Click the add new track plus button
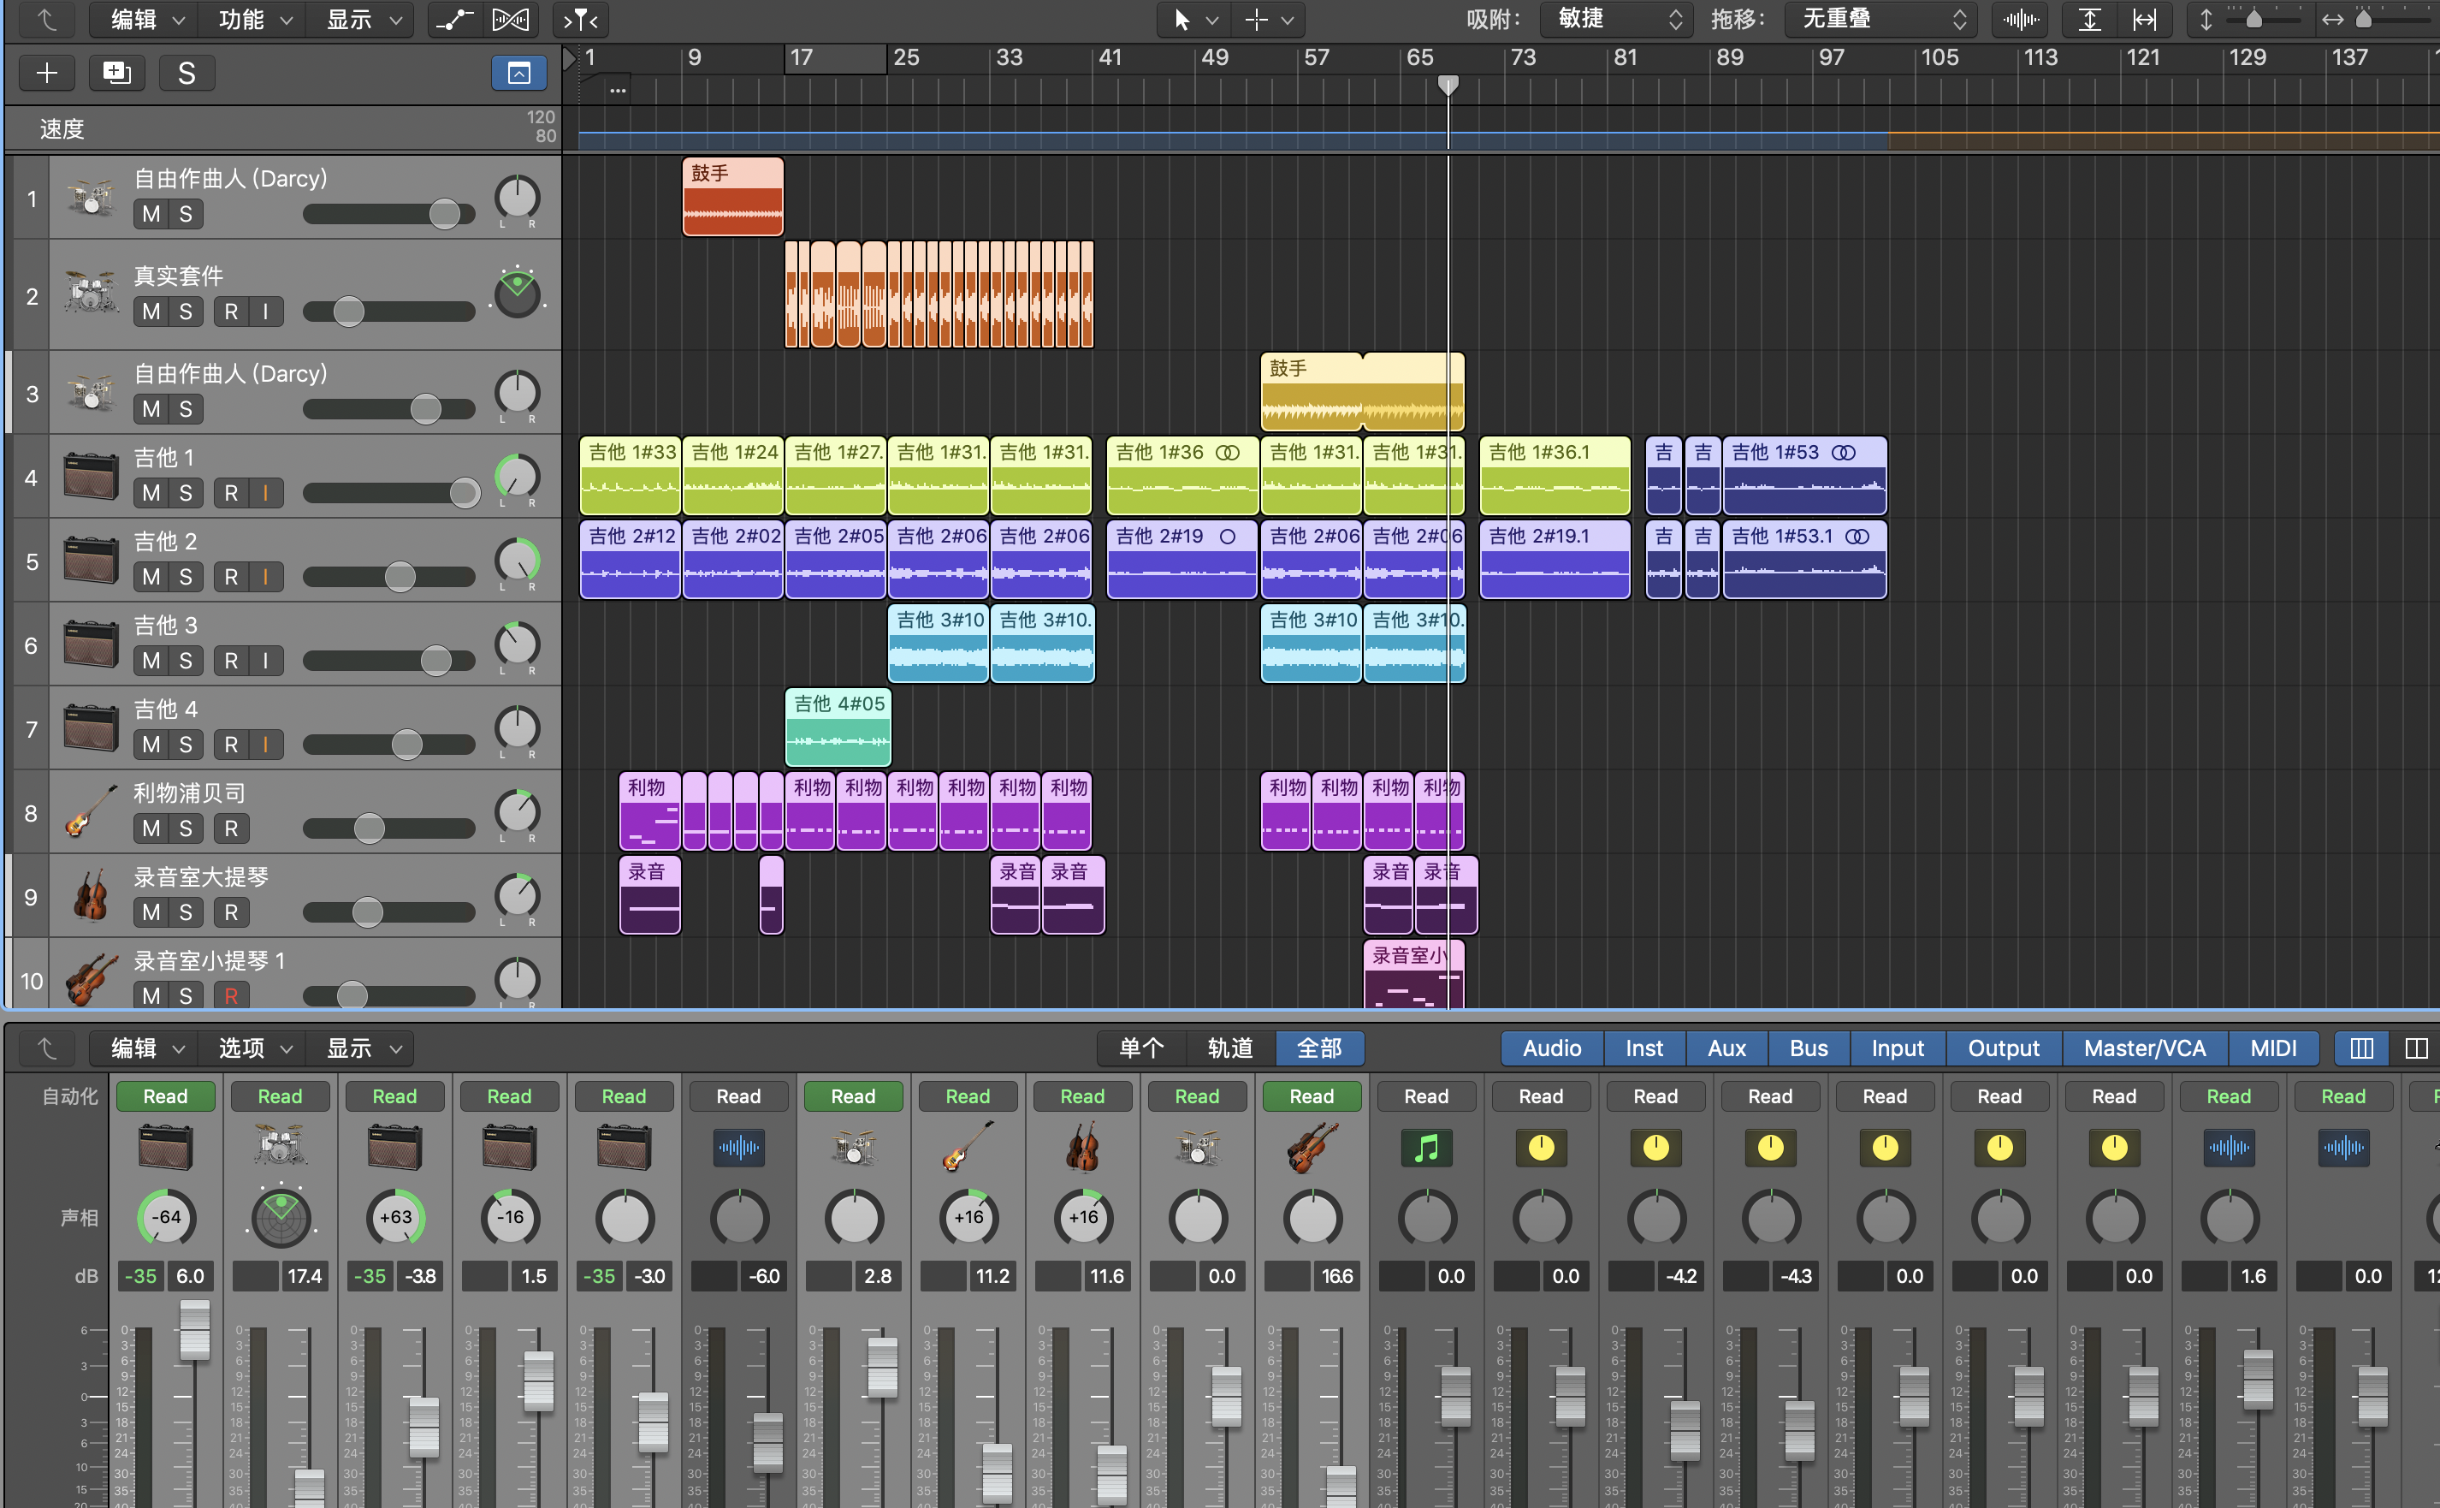Image resolution: width=2440 pixels, height=1508 pixels. [47, 73]
